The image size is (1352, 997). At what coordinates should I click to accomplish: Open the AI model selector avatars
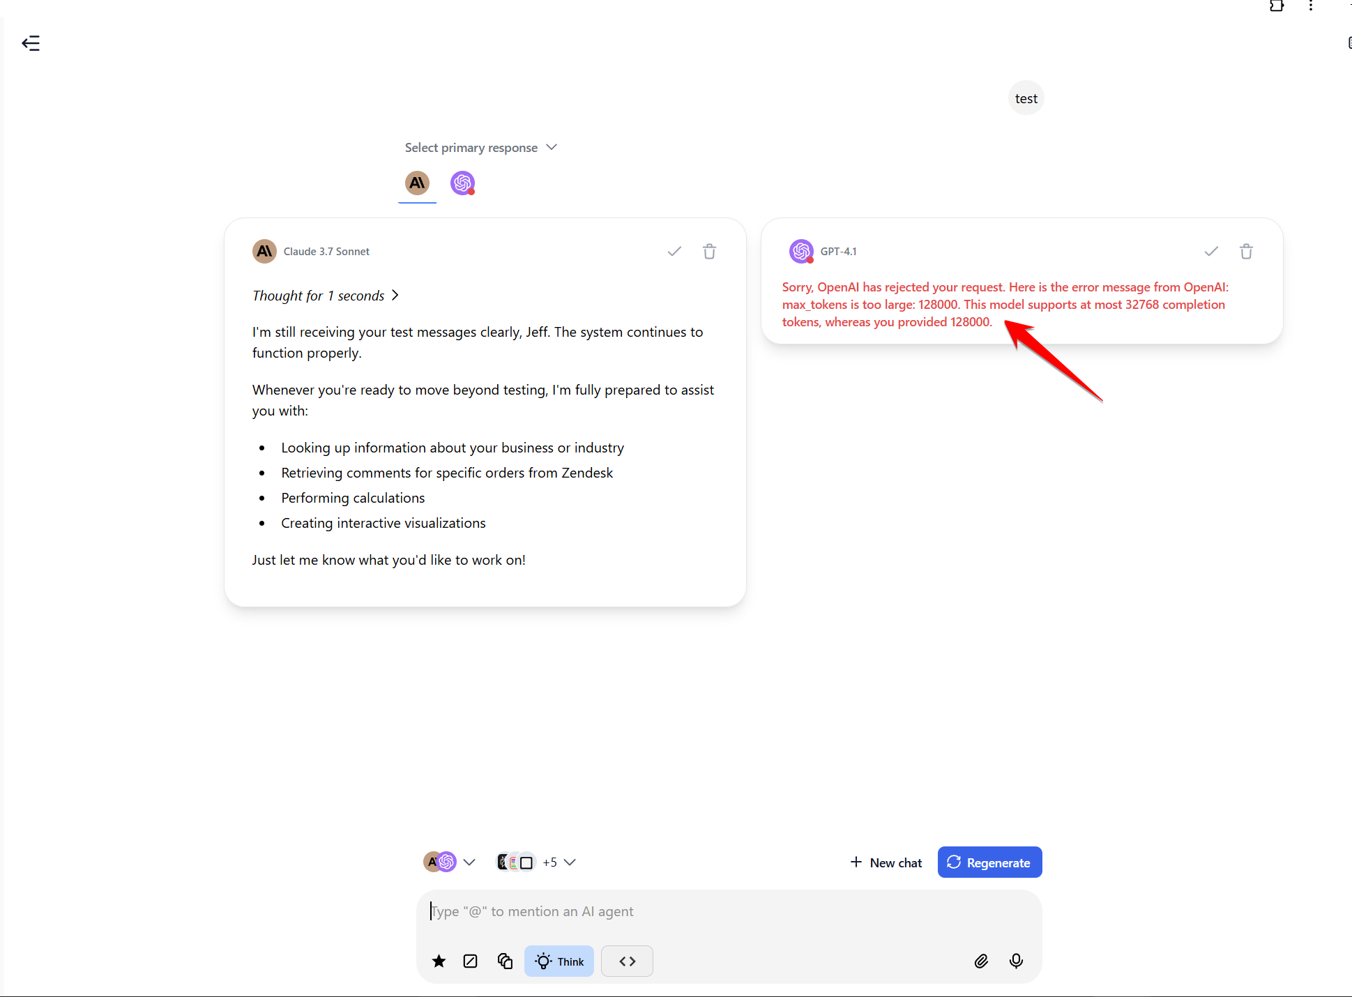click(x=440, y=862)
